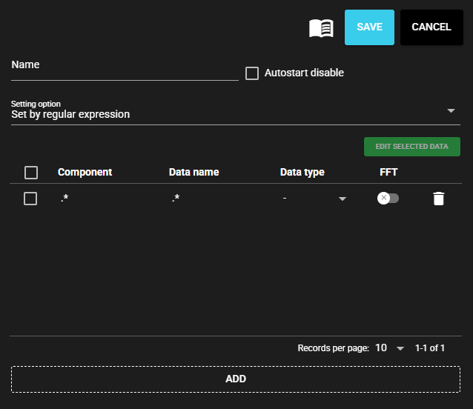
Task: Open the manual book icon
Action: tap(321, 28)
